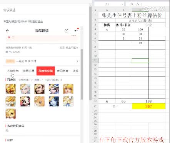Open the dark blue figure beast thumbnail

54,101
